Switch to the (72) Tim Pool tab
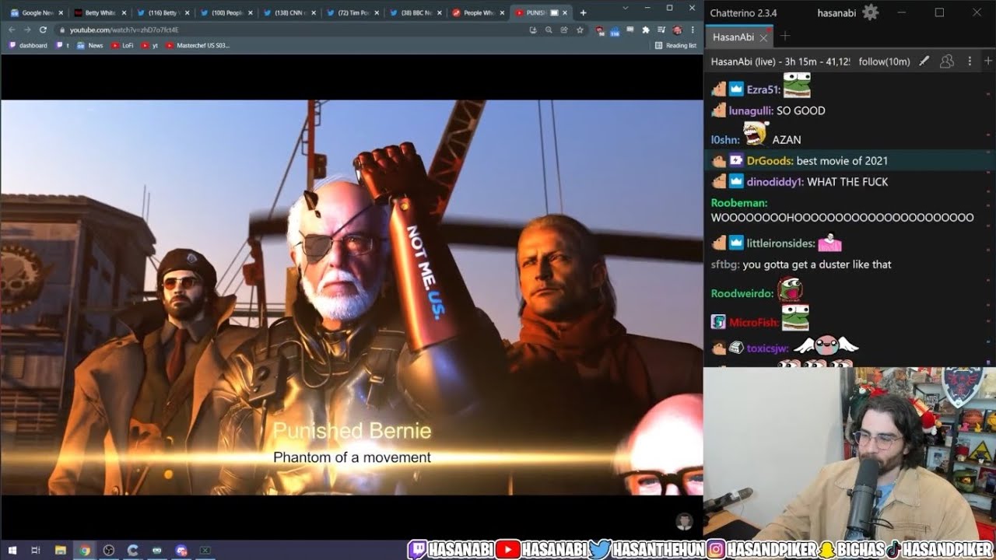This screenshot has height=560, width=996. click(x=352, y=12)
